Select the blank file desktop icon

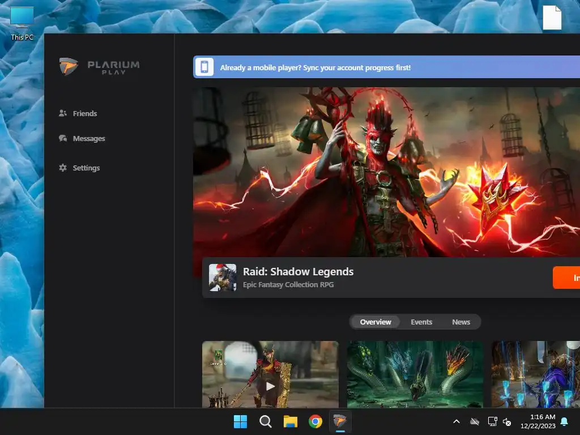click(552, 18)
